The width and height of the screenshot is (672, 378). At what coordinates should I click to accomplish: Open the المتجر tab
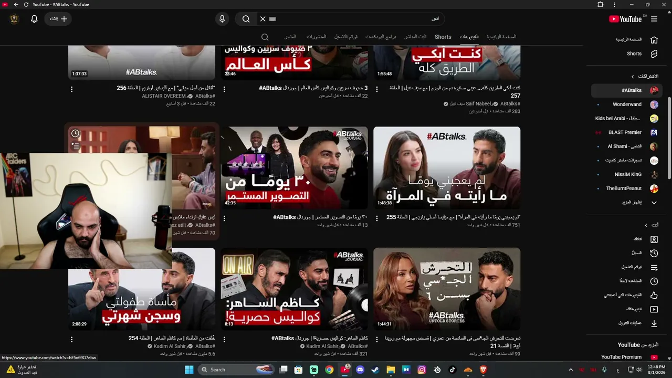(290, 37)
